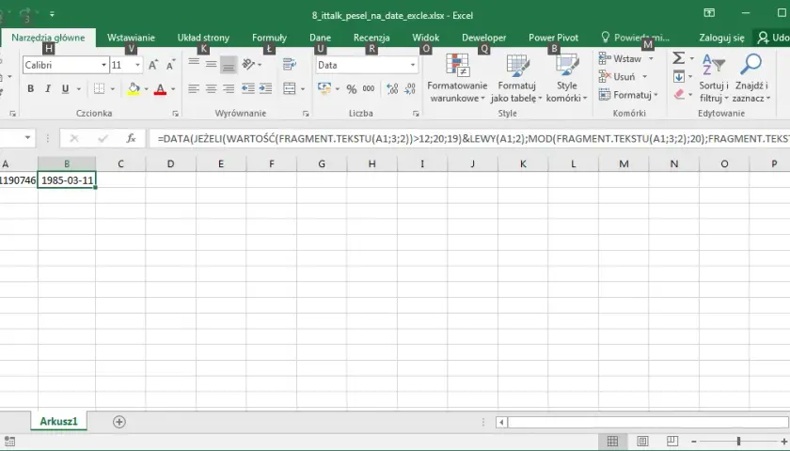Switch to Recenzja tab

click(x=371, y=38)
